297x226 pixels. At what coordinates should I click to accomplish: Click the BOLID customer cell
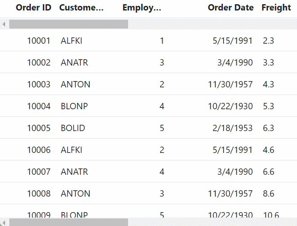click(73, 128)
